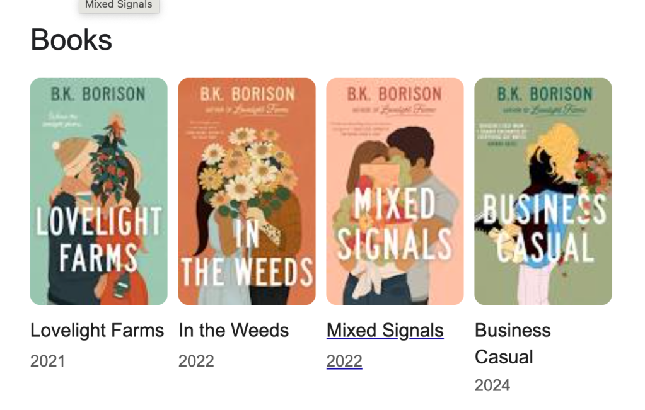Open the Business Casual book cover
The image size is (645, 410).
(543, 191)
